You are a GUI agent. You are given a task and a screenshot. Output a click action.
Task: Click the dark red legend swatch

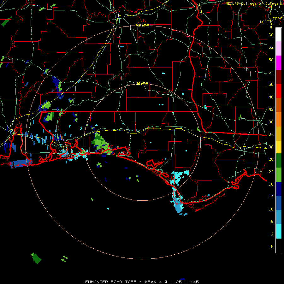(279, 77)
